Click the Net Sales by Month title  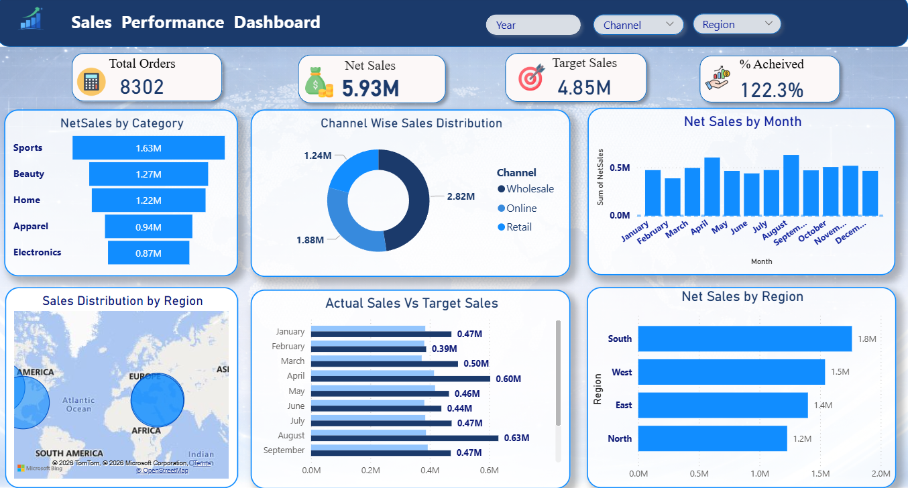pyautogui.click(x=742, y=121)
